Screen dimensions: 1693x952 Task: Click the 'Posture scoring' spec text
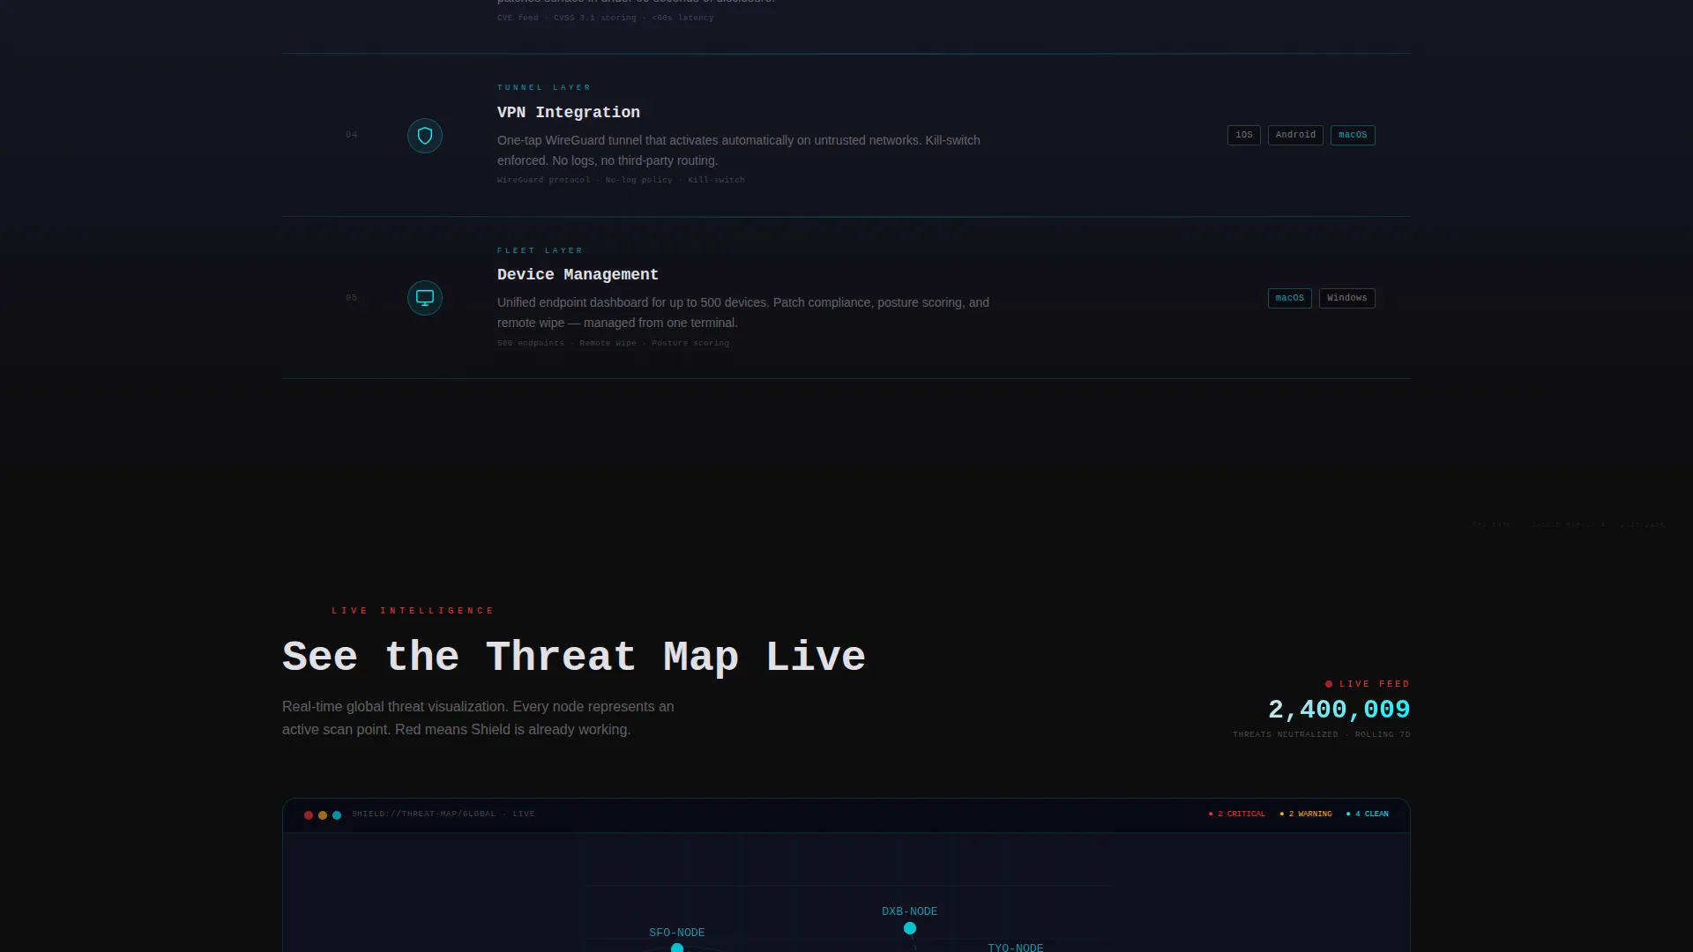click(690, 343)
